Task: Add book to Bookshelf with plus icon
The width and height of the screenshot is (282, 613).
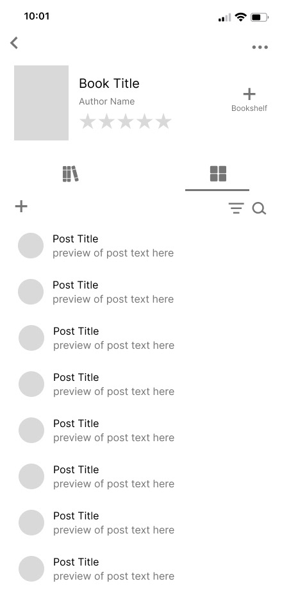Action: [x=249, y=94]
